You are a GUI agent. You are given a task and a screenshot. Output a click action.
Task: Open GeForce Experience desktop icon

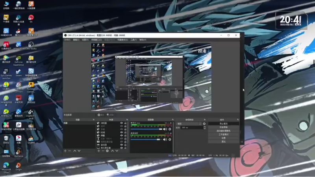click(19, 61)
